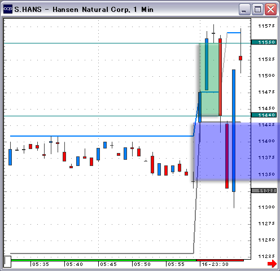Click the green session bar along the bottom
The height and width of the screenshot is (271, 280).
tap(103, 260)
